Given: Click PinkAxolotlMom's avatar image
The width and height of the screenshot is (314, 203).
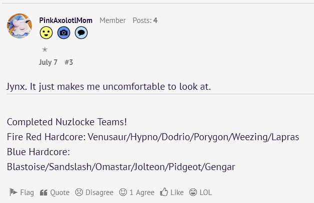Looking at the screenshot, I should click(19, 26).
